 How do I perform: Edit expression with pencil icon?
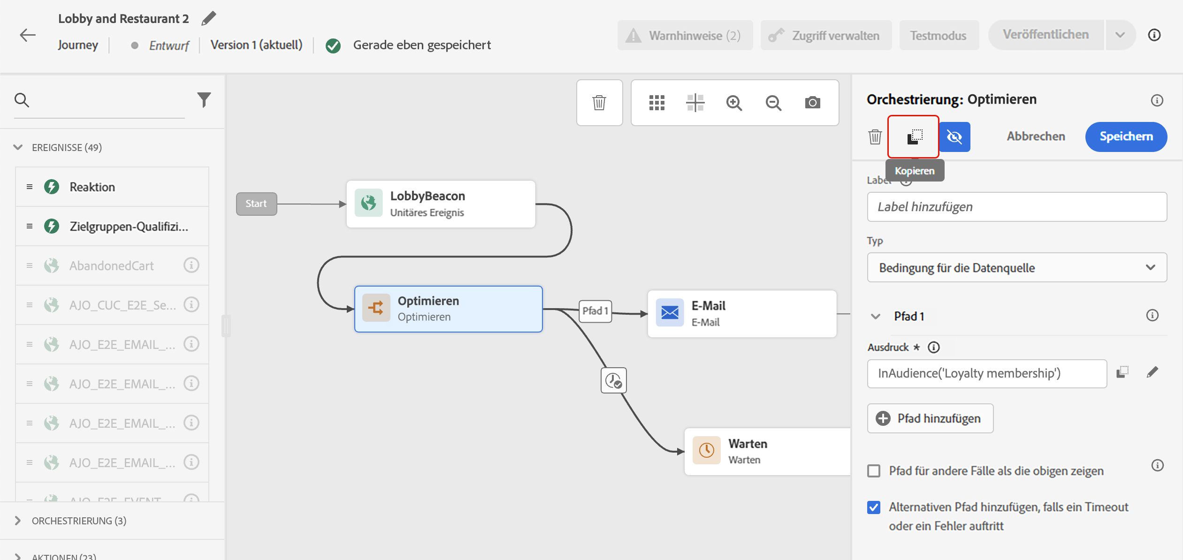(1152, 373)
